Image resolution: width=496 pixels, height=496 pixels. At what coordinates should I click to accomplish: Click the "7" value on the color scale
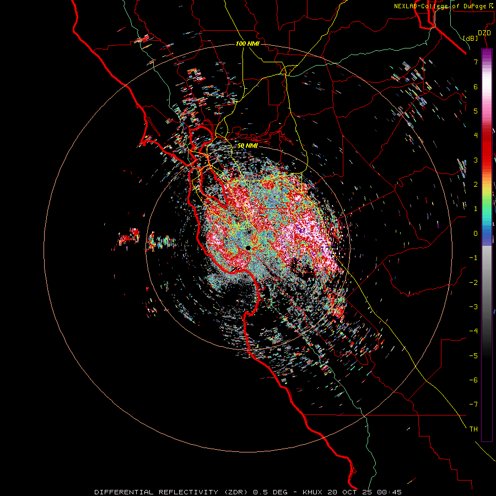click(x=476, y=62)
